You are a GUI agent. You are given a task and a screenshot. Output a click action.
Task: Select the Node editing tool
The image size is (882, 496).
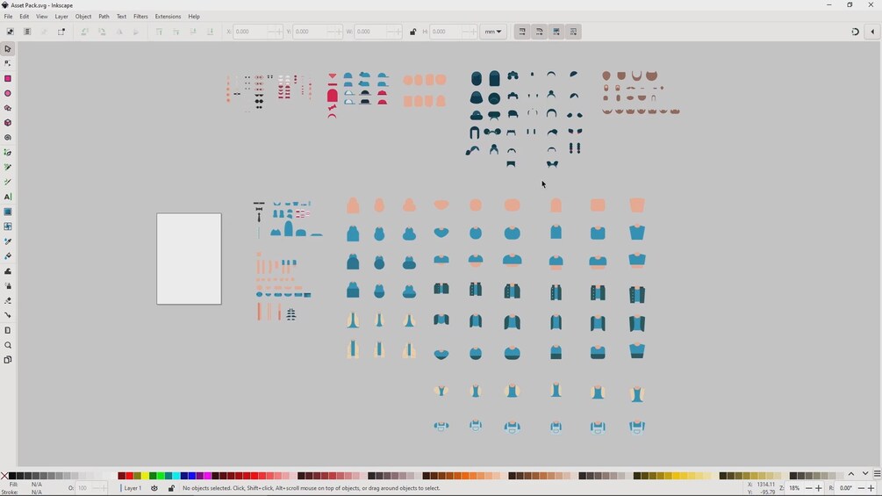pos(8,63)
